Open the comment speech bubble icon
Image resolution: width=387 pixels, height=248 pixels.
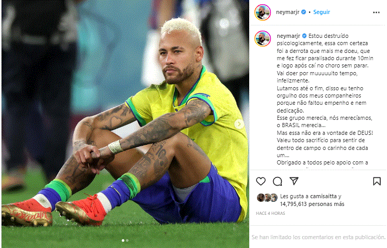[277, 181]
